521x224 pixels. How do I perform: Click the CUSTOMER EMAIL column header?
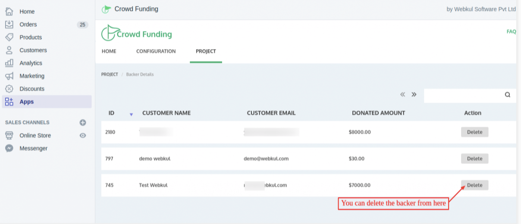point(271,113)
